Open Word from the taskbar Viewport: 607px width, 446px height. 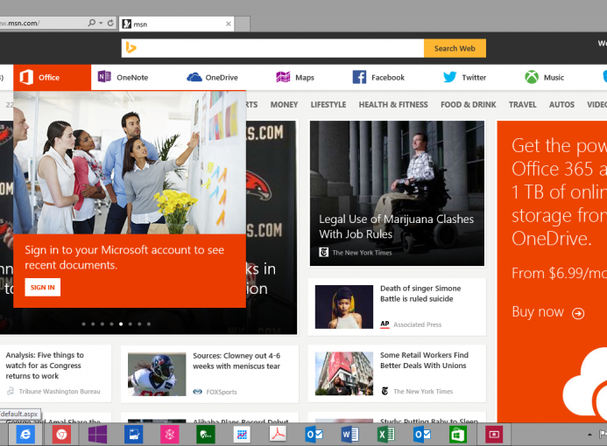point(350,435)
